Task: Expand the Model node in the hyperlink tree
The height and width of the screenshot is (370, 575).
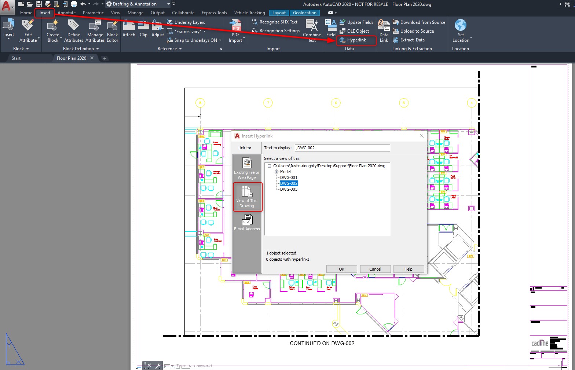Action: (x=276, y=172)
